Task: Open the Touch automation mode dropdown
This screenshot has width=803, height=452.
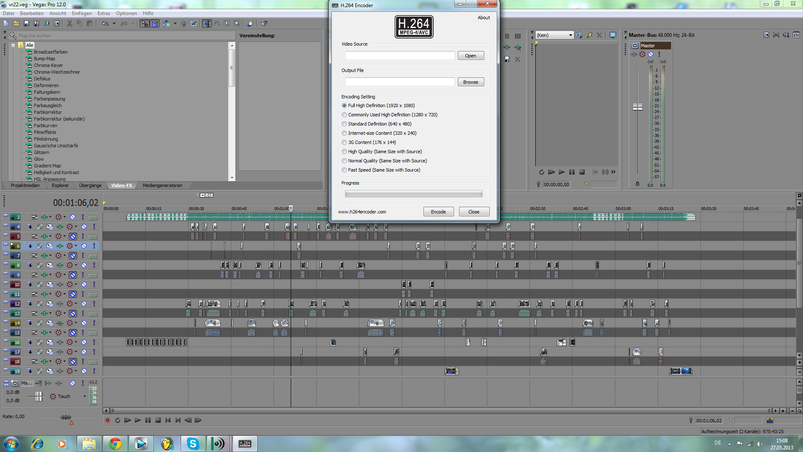Action: coord(84,396)
